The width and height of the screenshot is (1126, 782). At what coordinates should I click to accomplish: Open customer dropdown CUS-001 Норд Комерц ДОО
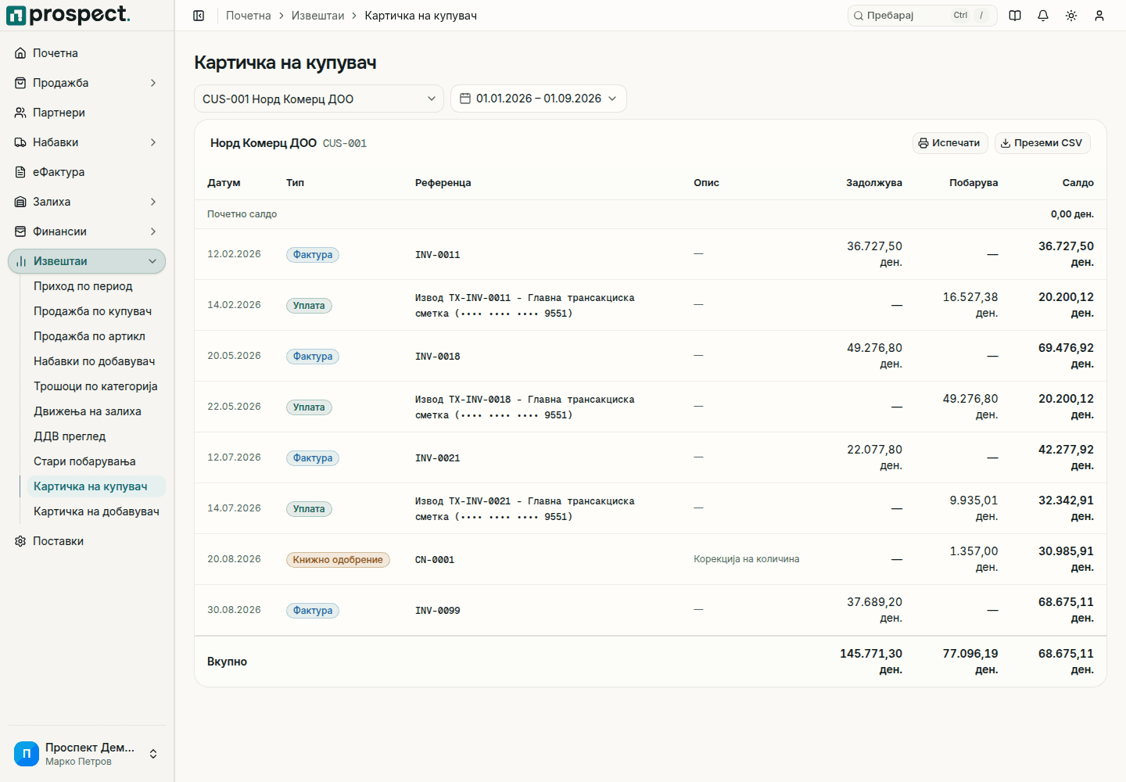pyautogui.click(x=319, y=99)
